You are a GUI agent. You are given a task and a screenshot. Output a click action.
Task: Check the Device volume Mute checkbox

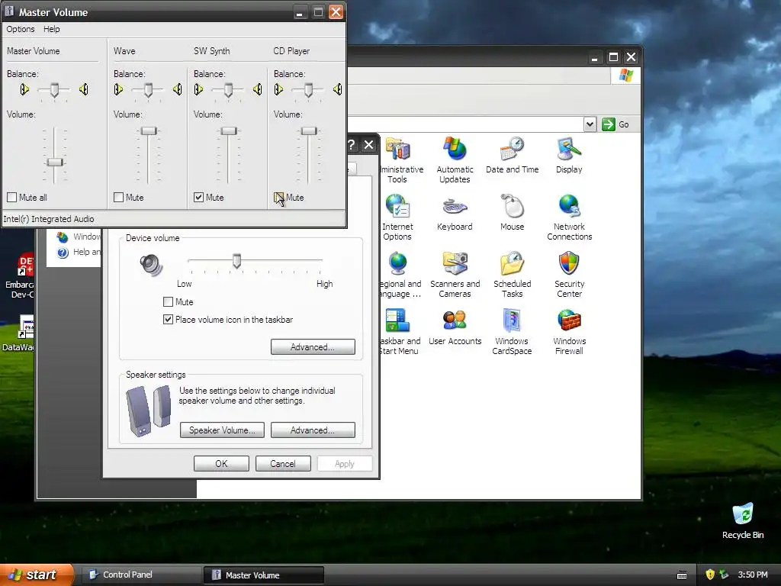coord(169,301)
